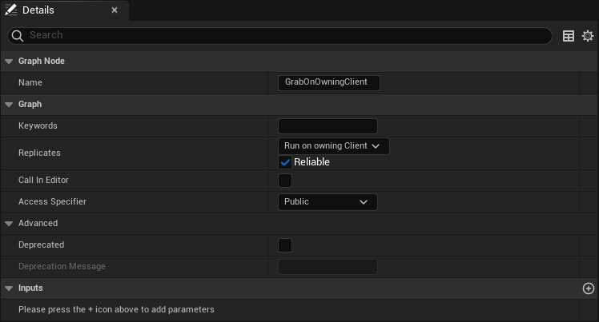
Task: Open property matrix table view icon
Action: 569,36
